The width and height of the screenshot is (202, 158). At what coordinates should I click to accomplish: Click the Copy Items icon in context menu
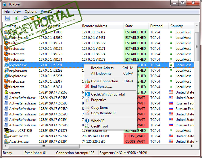click(x=87, y=107)
